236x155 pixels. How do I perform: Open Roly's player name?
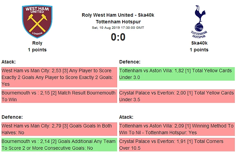[x=37, y=43]
